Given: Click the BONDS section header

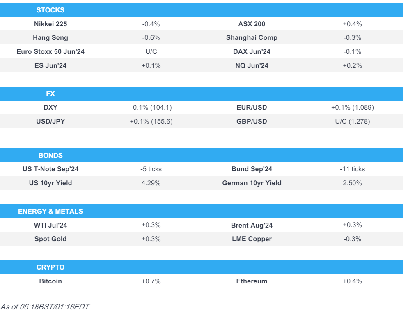Looking at the screenshot, I should [x=50, y=155].
